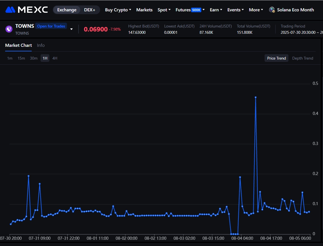Select the 1H chart interval

coord(45,58)
